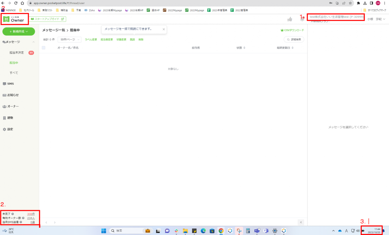This screenshot has width=389, height=235.
Task: Click the SMS speech bubble icon
Action: coord(4,84)
